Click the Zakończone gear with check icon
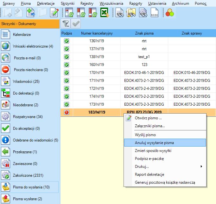The width and height of the screenshot is (216, 204). (5, 175)
